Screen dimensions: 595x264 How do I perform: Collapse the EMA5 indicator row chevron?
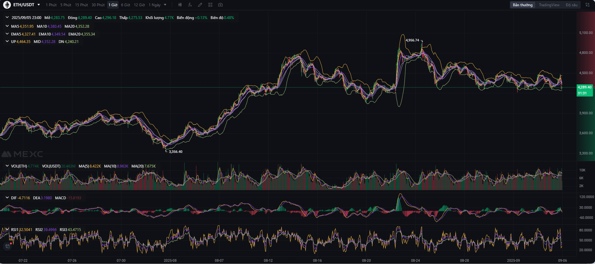[7, 34]
